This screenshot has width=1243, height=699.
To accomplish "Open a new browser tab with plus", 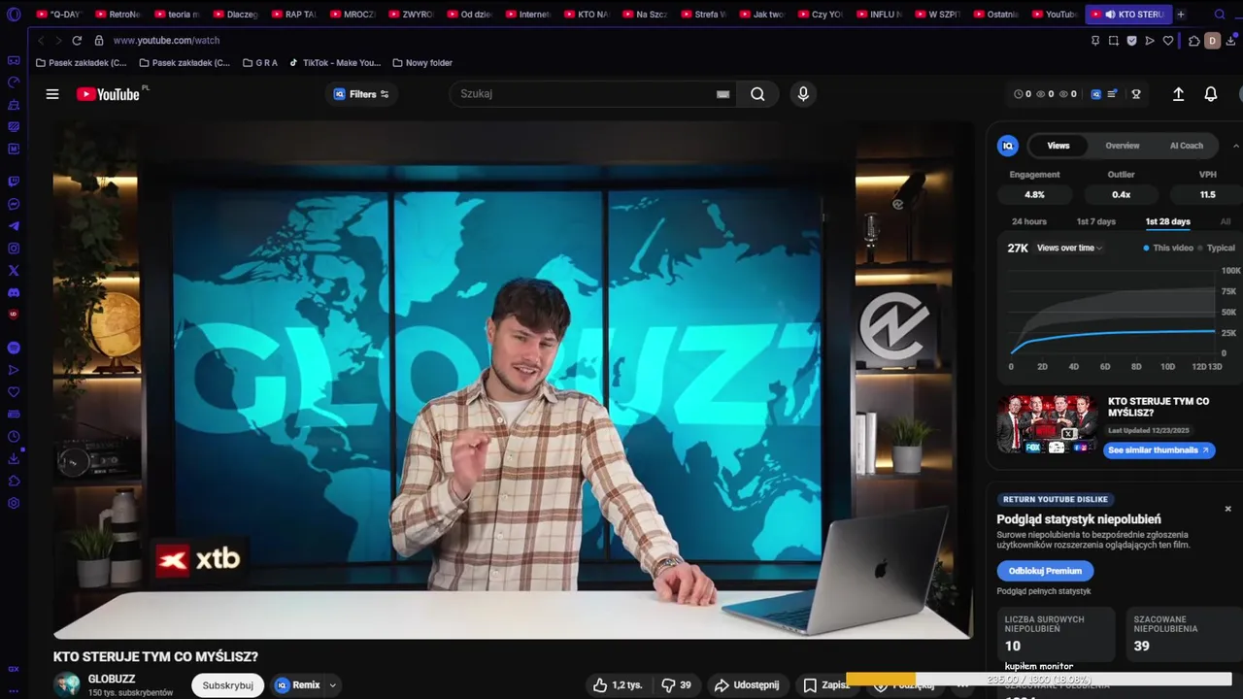I will click(x=1181, y=15).
